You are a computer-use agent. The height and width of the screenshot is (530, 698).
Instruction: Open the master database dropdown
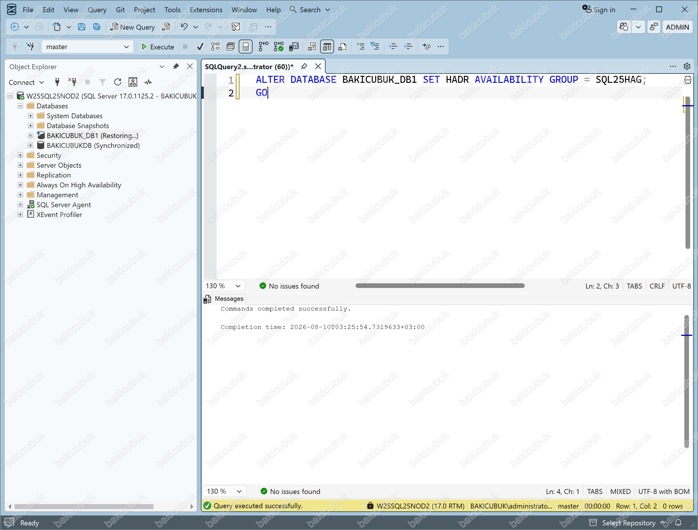(88, 47)
